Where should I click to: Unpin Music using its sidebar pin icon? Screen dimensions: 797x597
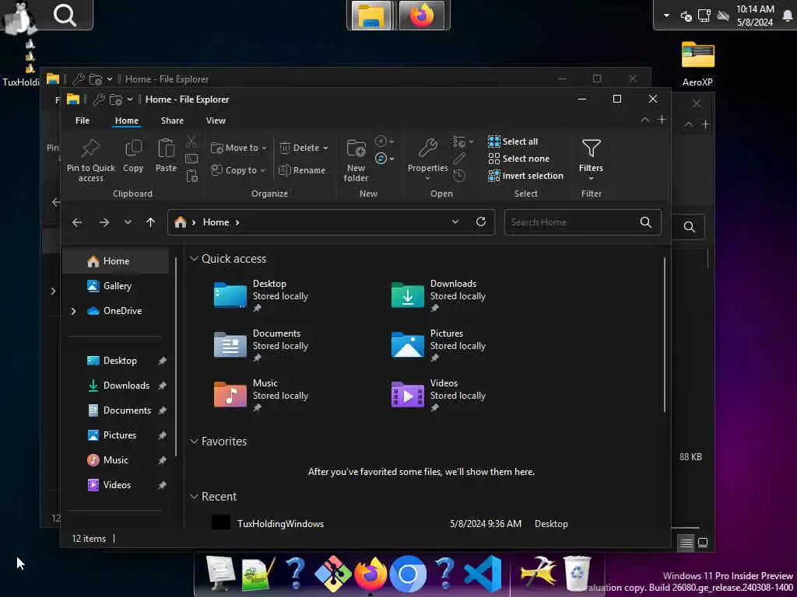162,460
